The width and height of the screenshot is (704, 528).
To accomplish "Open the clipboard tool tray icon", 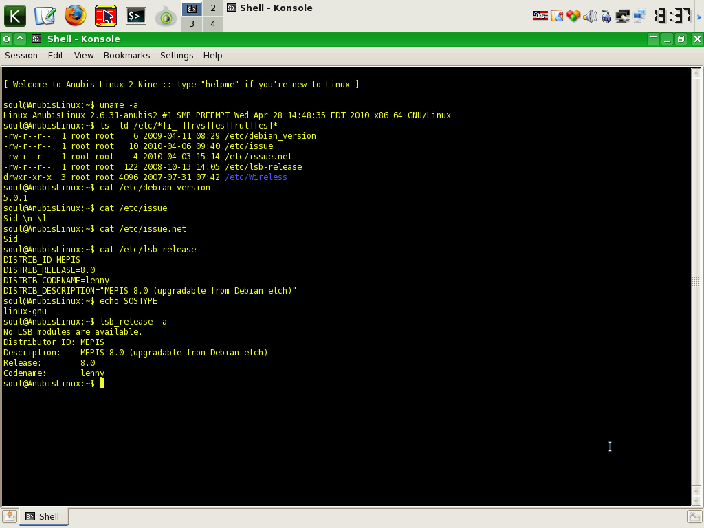I will coord(557,16).
